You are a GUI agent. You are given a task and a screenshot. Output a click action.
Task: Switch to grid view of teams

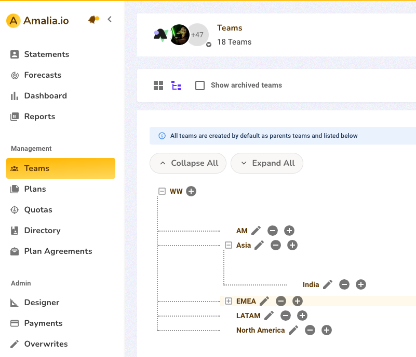[x=158, y=85]
